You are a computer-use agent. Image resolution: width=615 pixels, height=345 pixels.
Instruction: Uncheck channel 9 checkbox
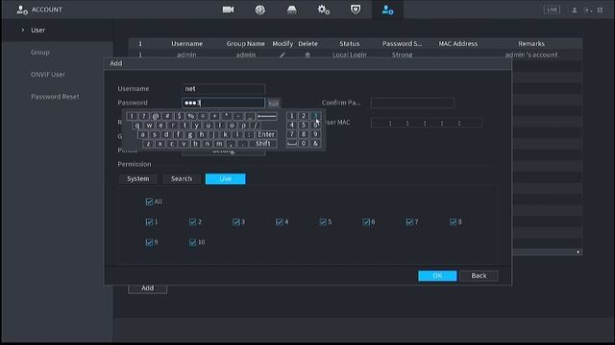click(x=149, y=242)
